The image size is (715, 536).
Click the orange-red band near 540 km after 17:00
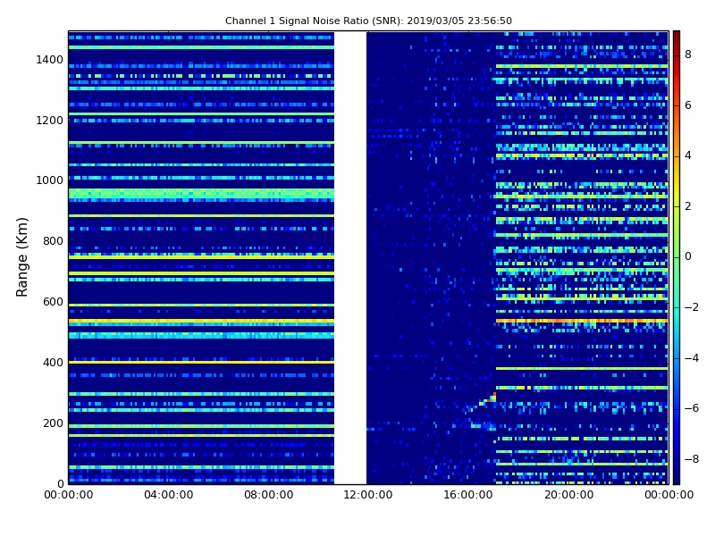pyautogui.click(x=582, y=321)
